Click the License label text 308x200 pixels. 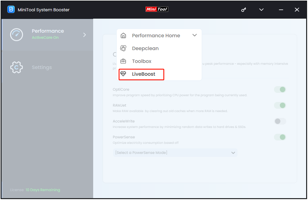tap(17, 190)
